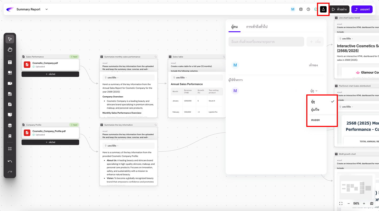Switch to the การเข้าถึงทั่วไป tab

[257, 27]
